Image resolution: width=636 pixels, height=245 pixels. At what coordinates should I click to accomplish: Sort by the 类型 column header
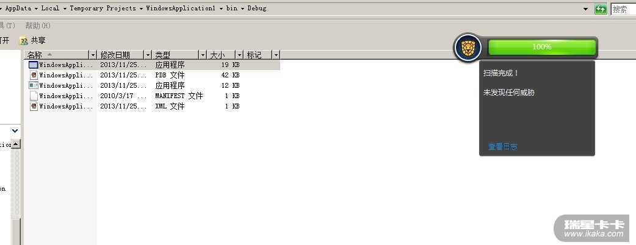point(176,55)
